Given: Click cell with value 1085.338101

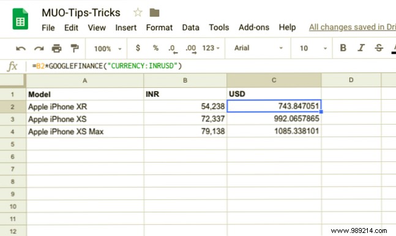Looking at the screenshot, I should [274, 131].
